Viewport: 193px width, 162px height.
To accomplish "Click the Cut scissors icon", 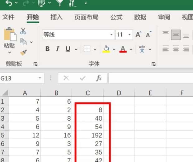I will pos(23,31).
